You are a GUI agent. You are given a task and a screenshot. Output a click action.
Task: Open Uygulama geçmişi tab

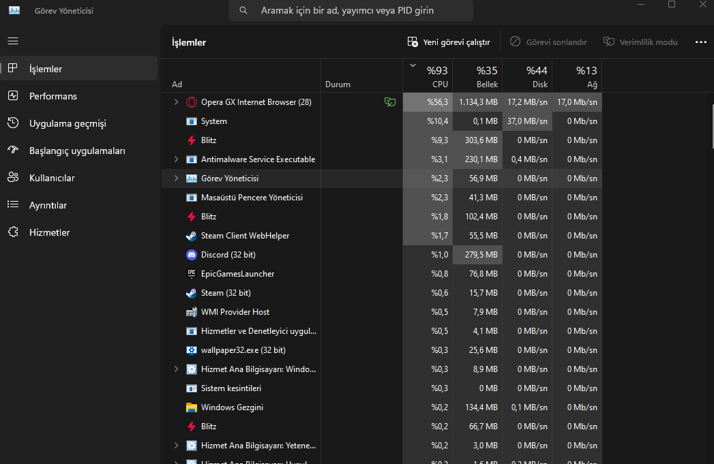79,123
